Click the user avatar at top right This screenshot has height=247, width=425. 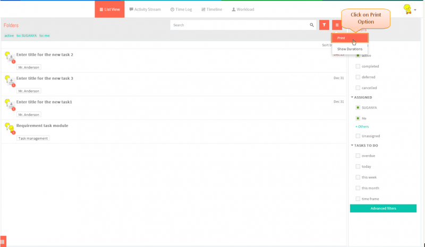(x=407, y=9)
